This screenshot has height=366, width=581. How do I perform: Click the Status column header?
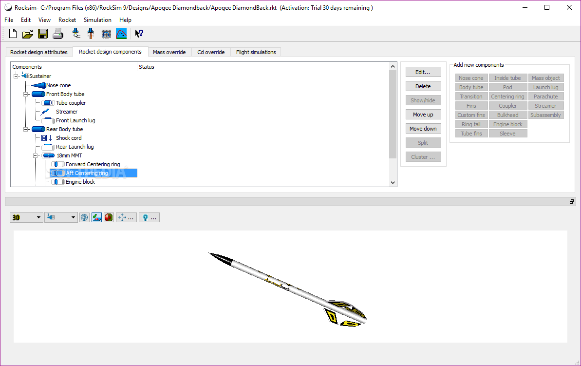click(148, 67)
